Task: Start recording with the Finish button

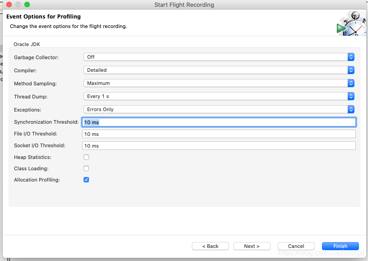Action: [340, 246]
